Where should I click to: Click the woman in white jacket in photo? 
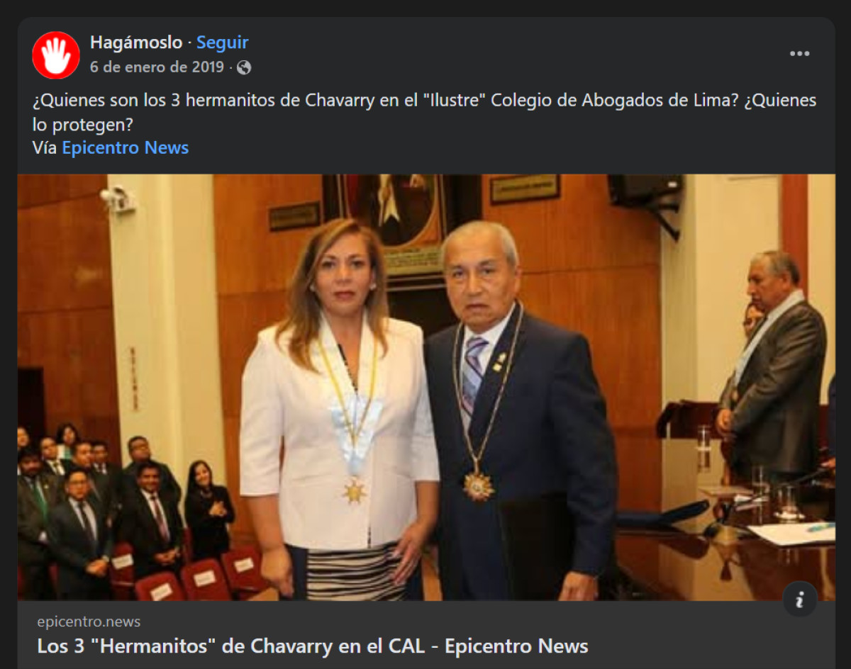click(x=338, y=411)
